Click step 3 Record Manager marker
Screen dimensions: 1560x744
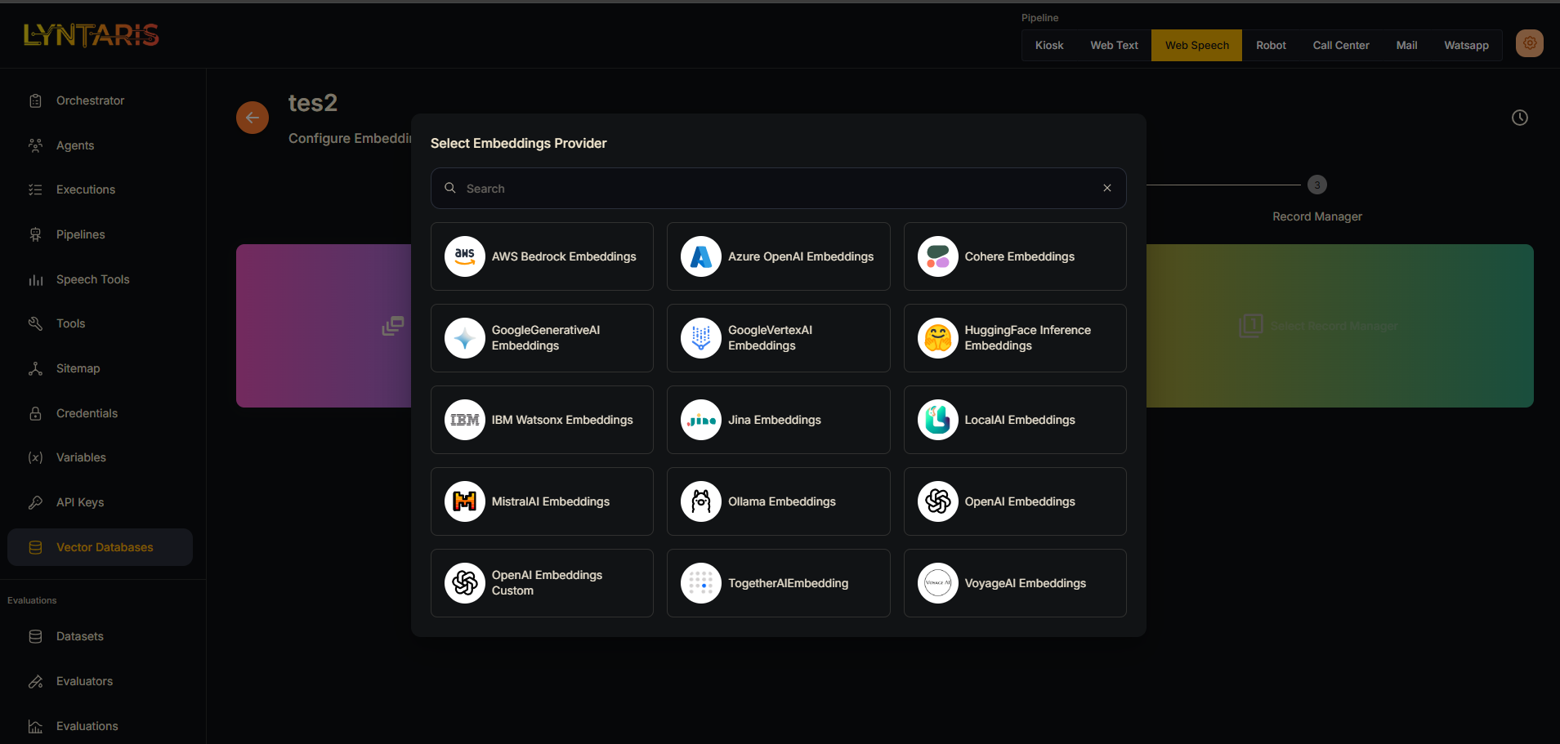[x=1316, y=185]
